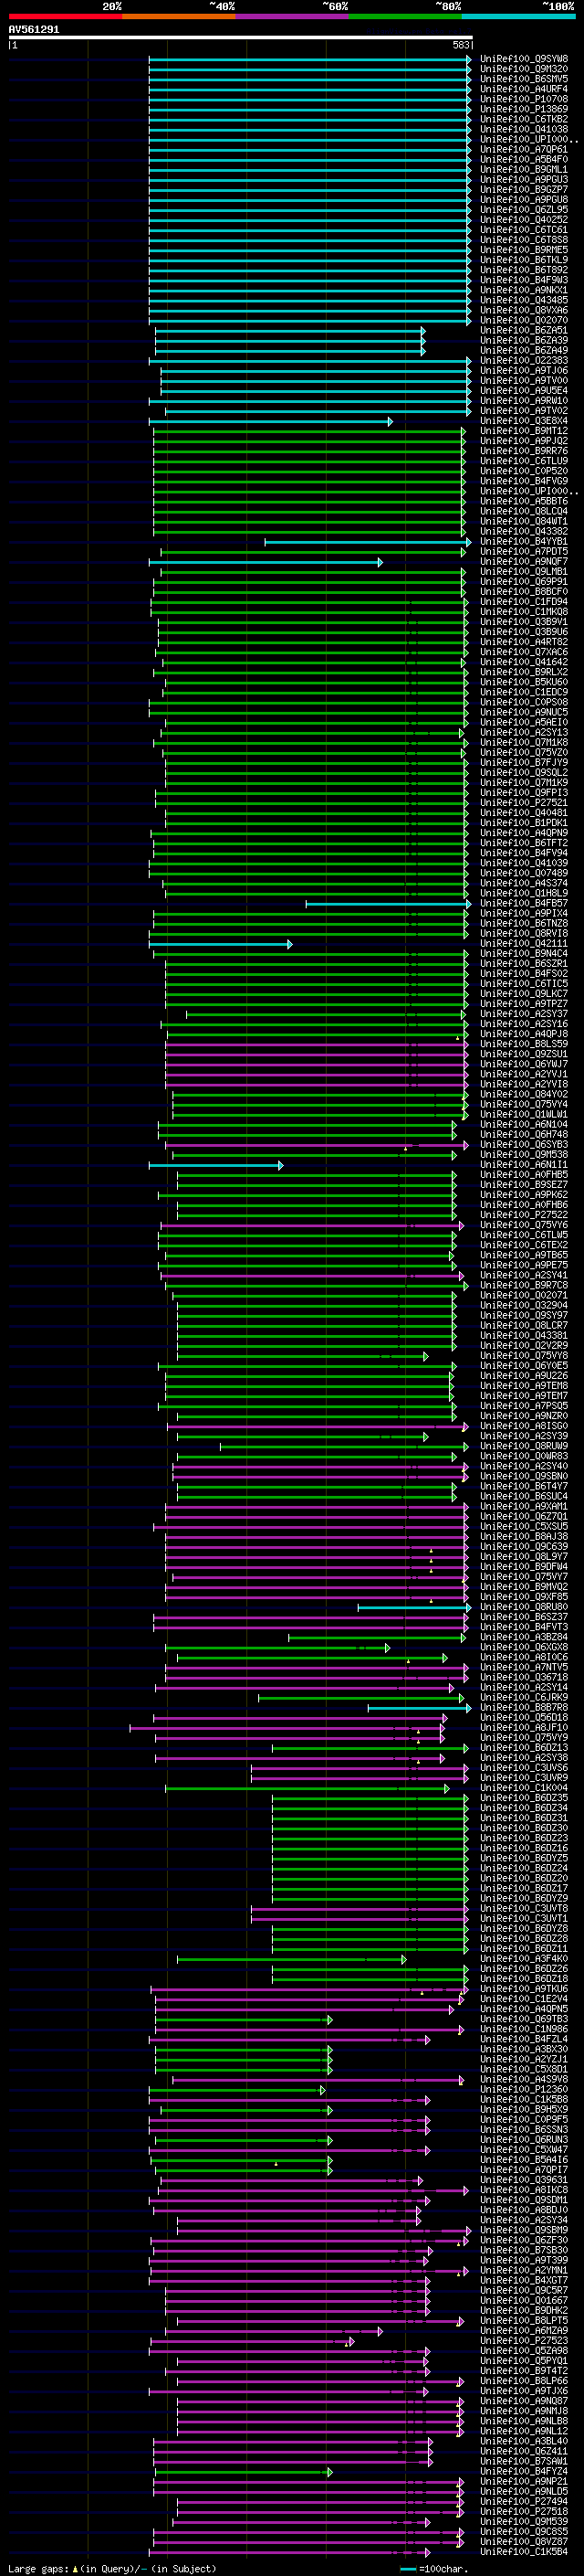The image size is (584, 2576).
Task: Select the UniRef100_B9H5X9 label
Action: [x=524, y=2109]
